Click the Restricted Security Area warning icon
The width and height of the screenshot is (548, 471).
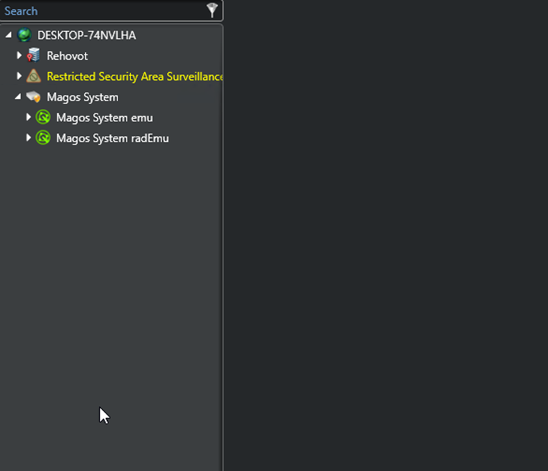(33, 76)
